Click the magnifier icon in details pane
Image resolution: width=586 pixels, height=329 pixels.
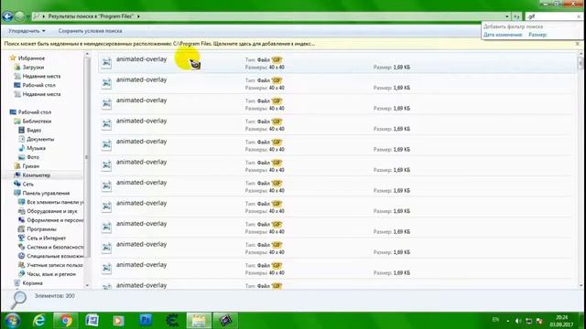point(18,300)
